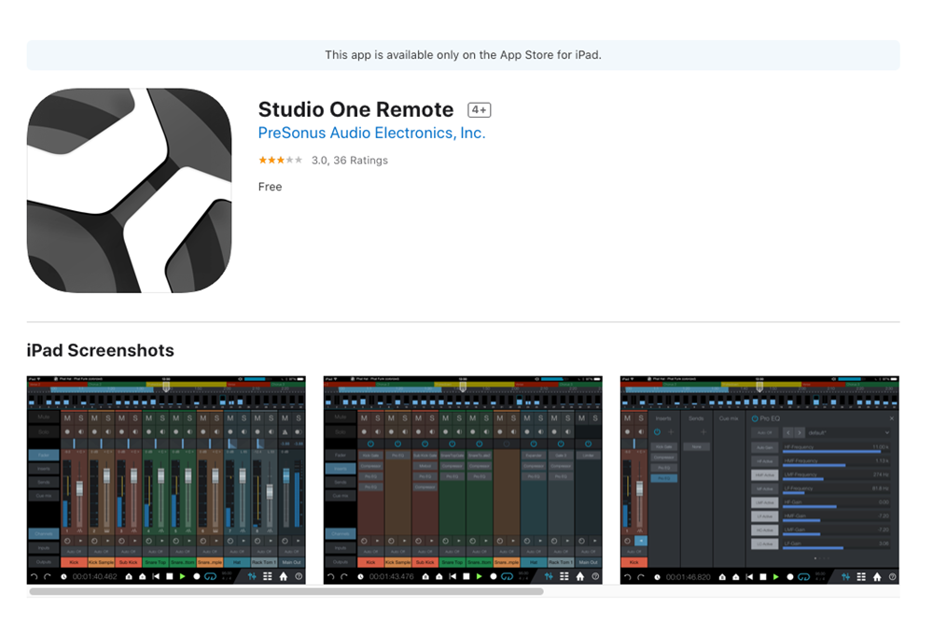
Task: Click the Studio One Remote app icon
Action: click(x=129, y=190)
